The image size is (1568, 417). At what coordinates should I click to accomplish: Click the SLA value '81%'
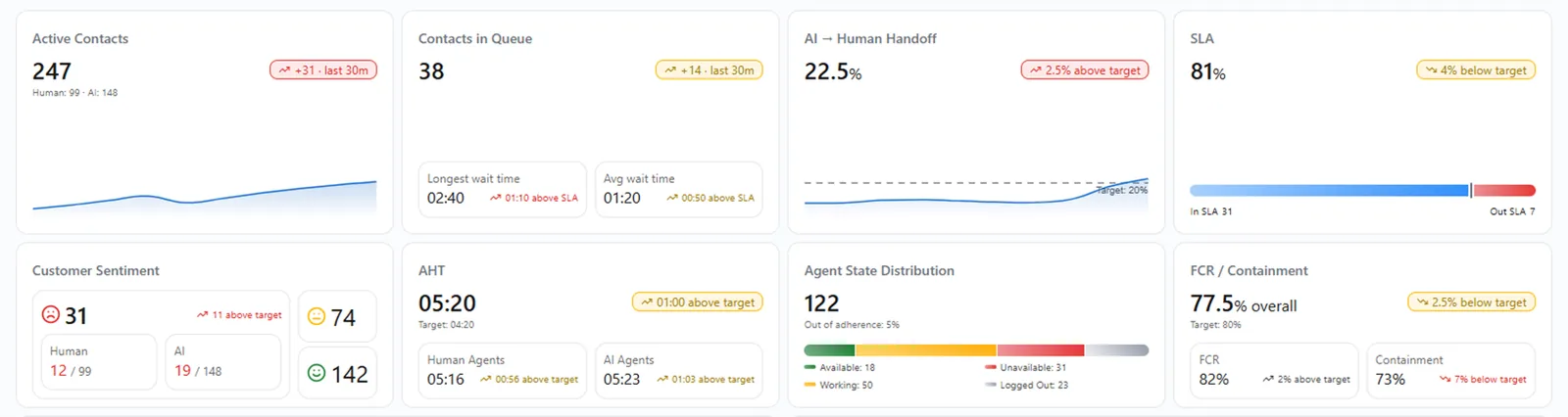coord(1207,71)
